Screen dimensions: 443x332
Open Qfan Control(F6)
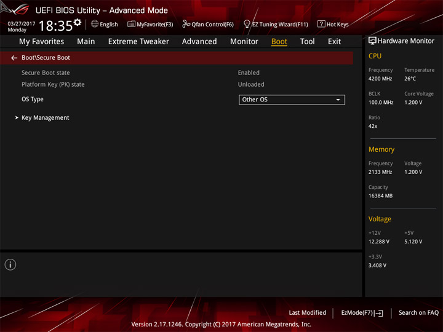(x=208, y=24)
